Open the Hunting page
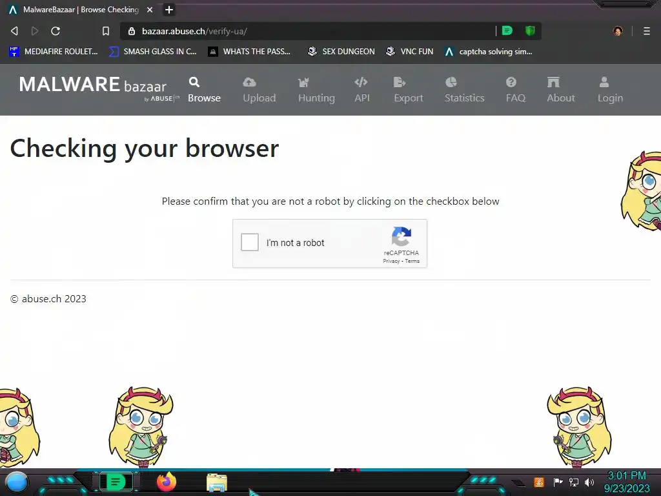 (316, 90)
